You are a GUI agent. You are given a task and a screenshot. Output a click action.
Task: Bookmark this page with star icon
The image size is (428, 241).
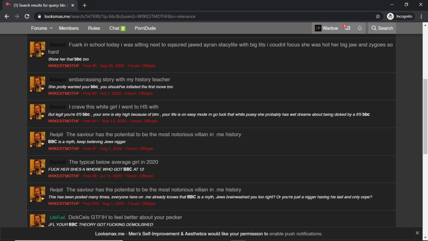pos(378,16)
